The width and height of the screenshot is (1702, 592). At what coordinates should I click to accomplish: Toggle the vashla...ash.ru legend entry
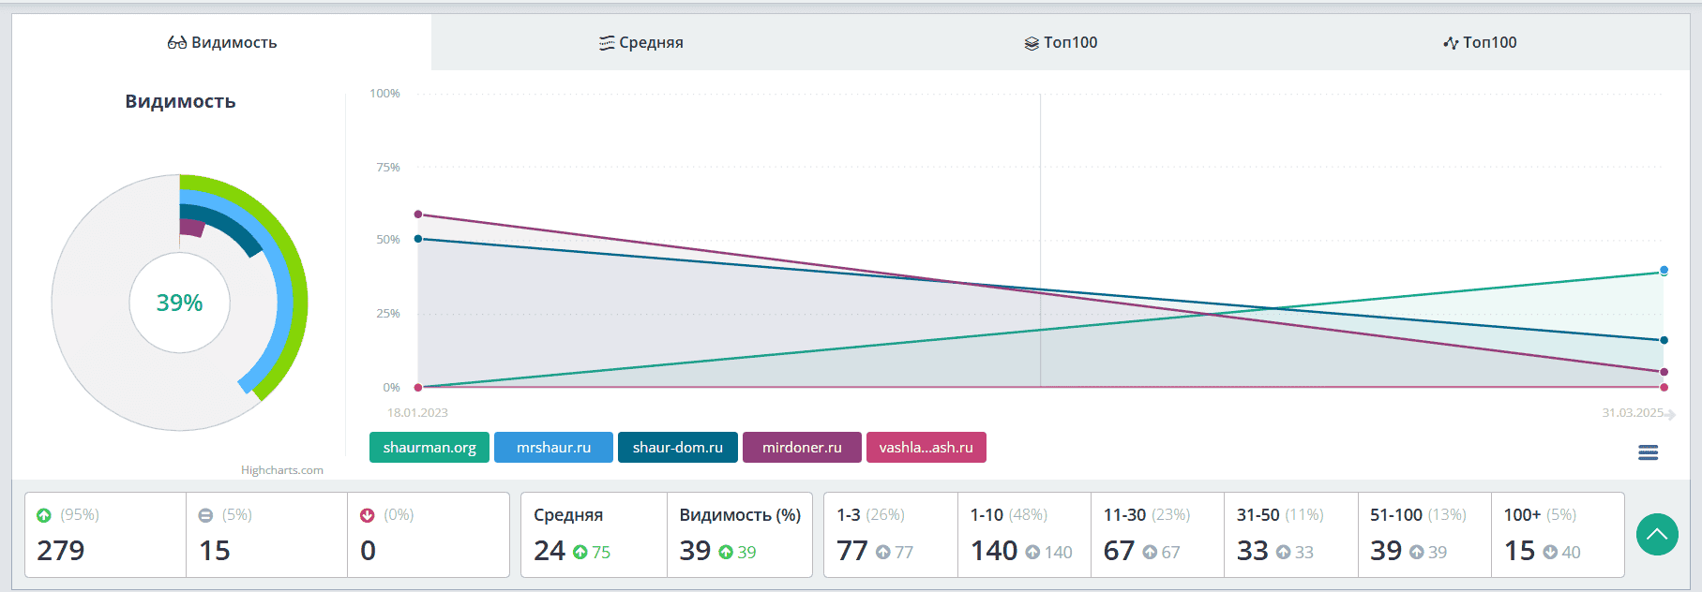[x=926, y=448]
